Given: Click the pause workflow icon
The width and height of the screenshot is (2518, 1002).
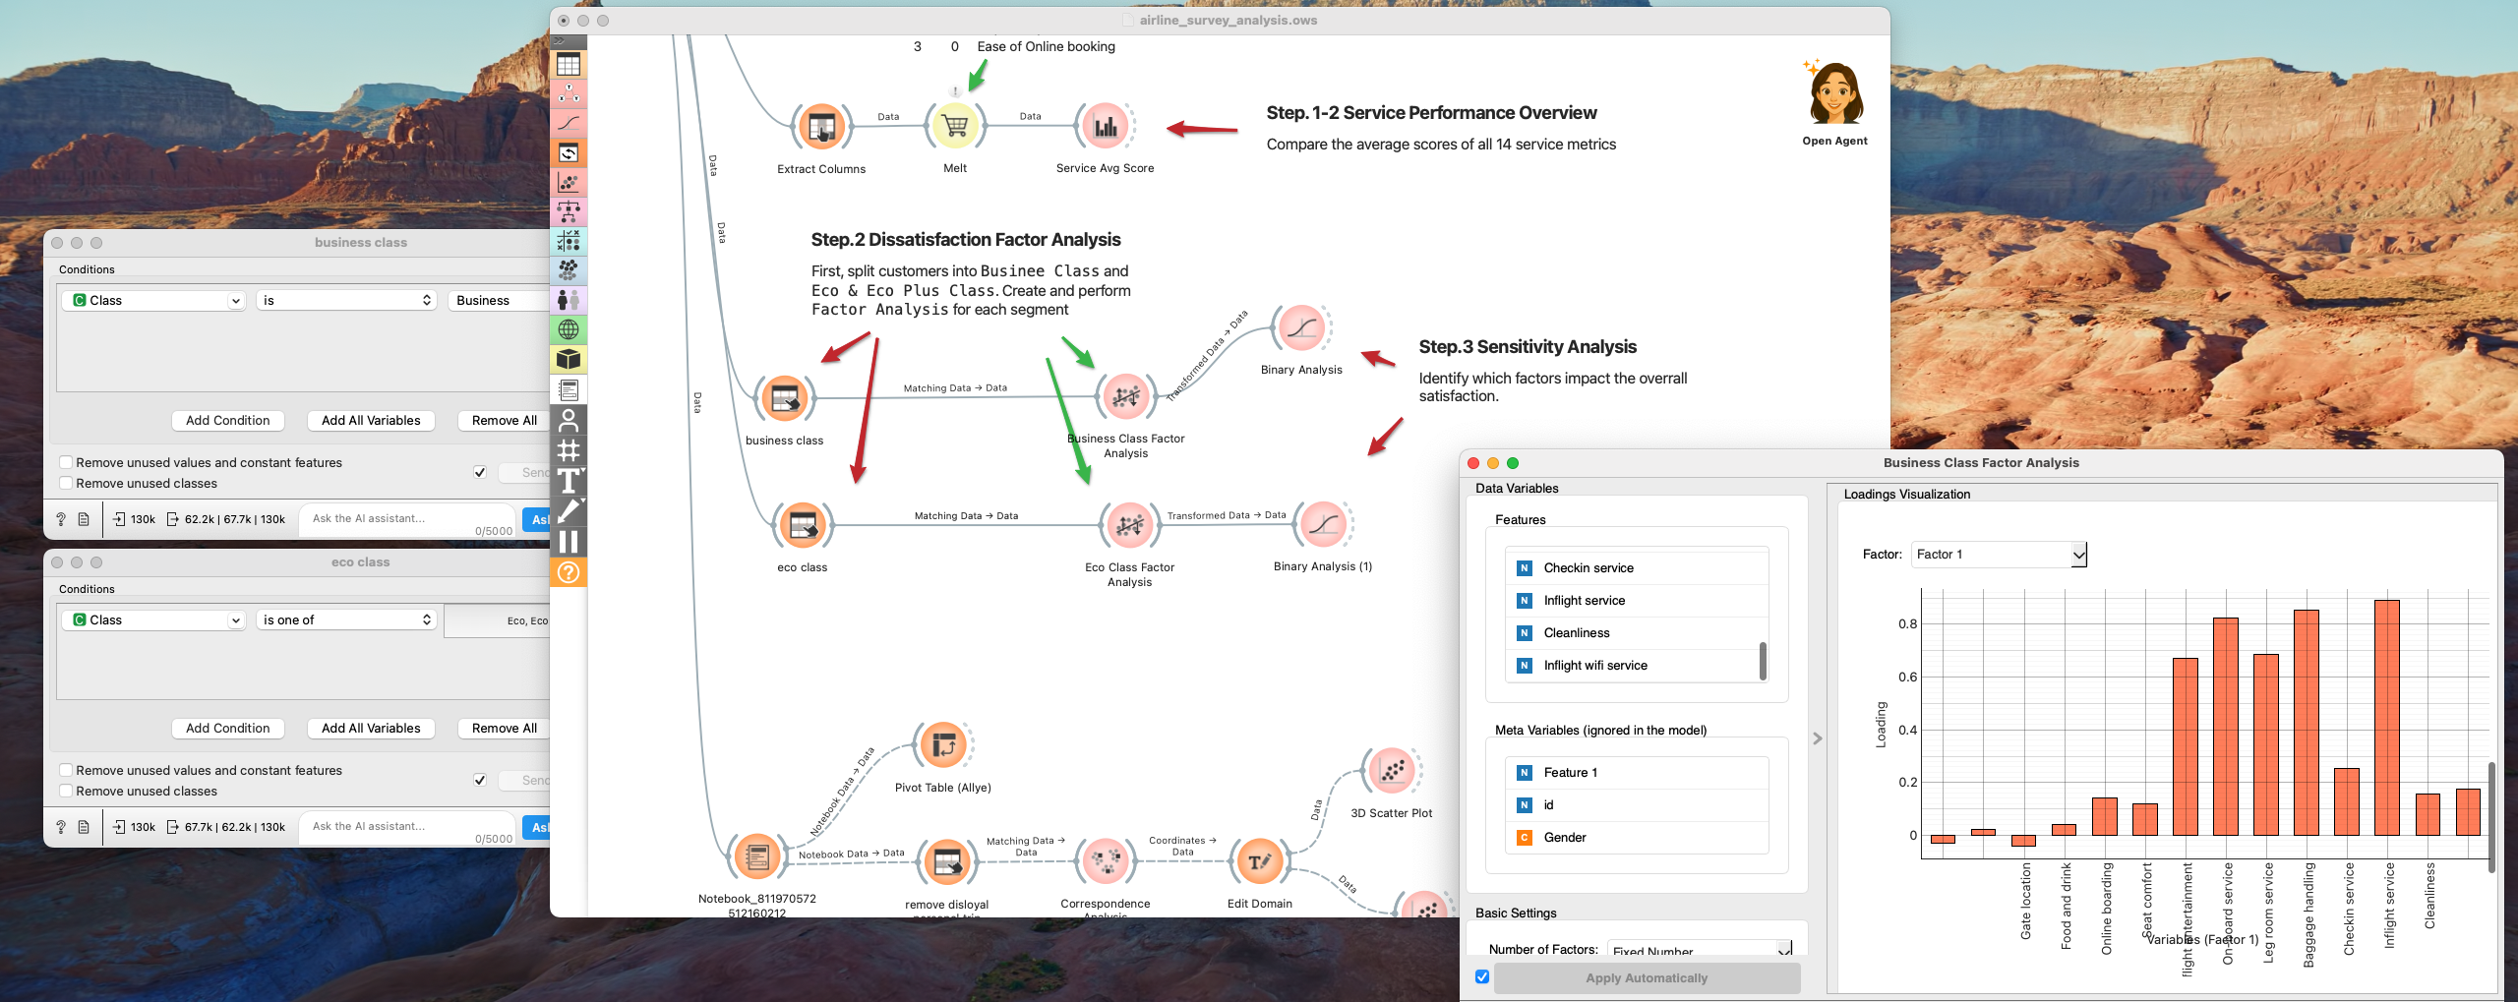Looking at the screenshot, I should coord(569,542).
